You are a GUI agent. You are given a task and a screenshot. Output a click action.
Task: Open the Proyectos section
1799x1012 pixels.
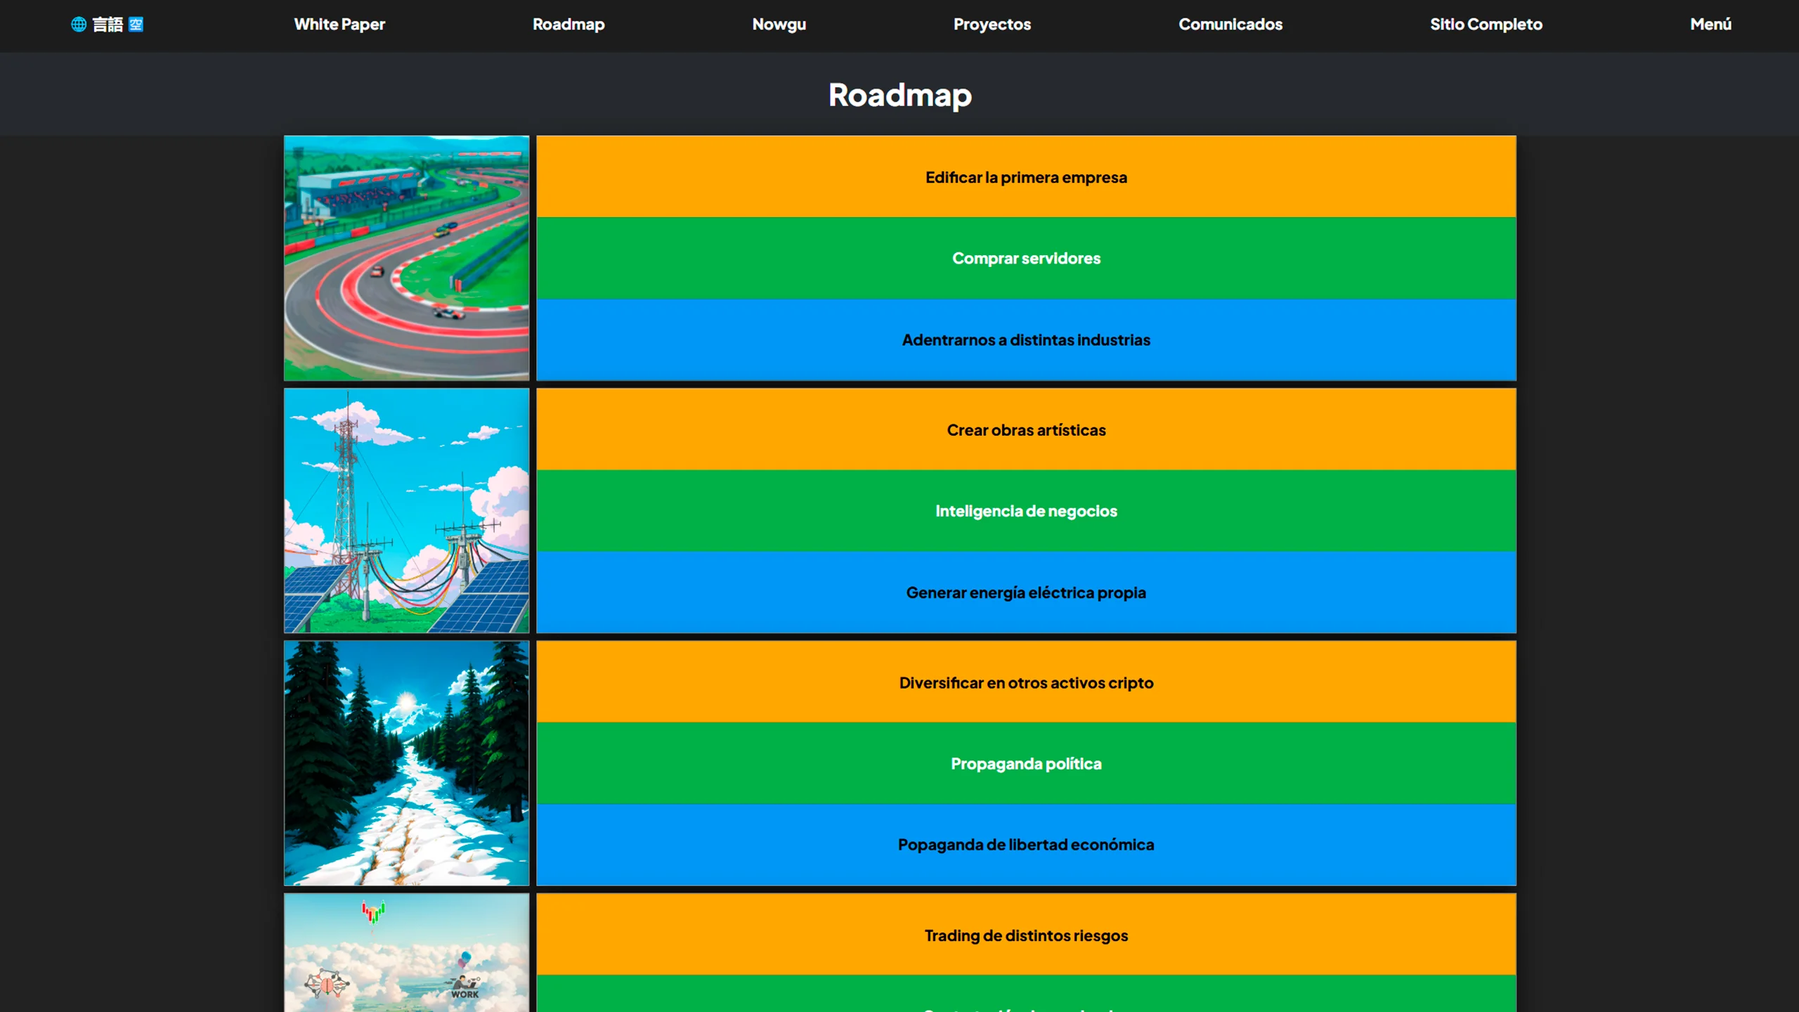coord(992,25)
